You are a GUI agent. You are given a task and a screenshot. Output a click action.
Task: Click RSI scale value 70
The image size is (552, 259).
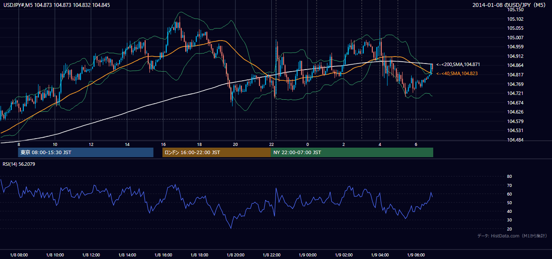click(x=509, y=185)
